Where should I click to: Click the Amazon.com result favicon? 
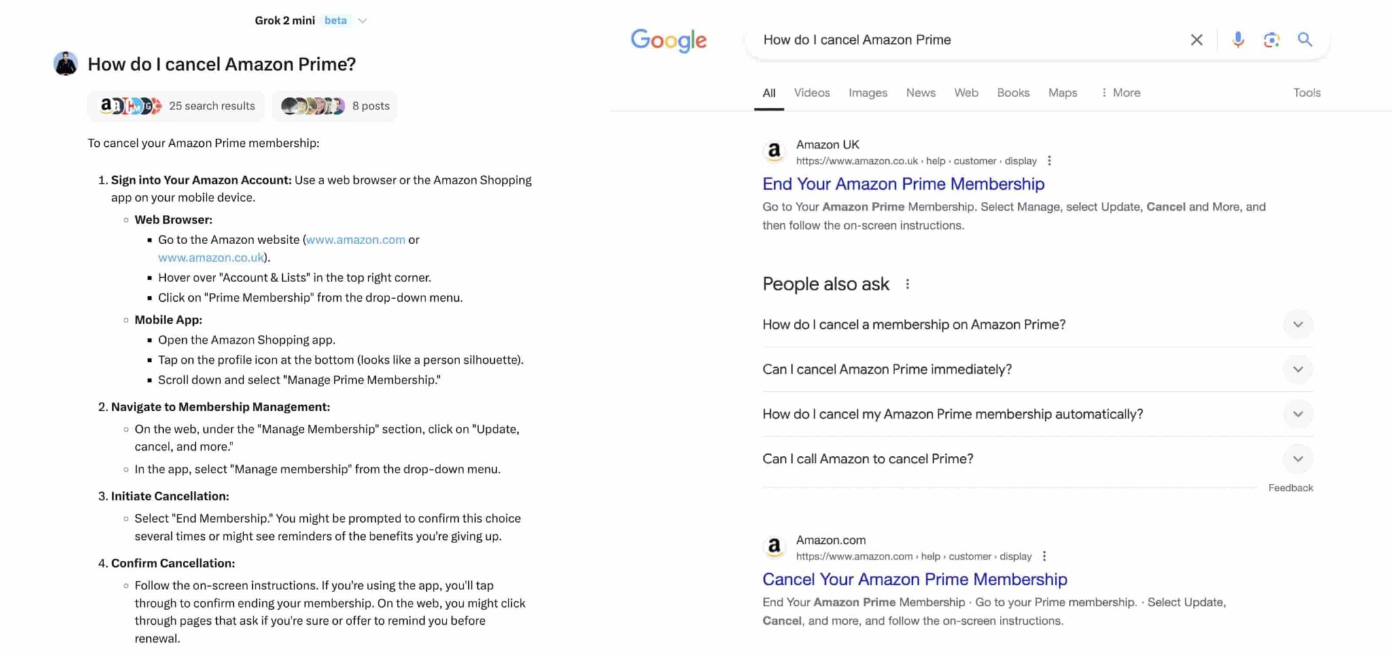tap(775, 547)
